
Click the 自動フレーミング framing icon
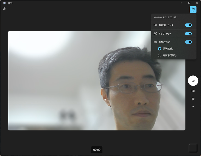(155, 25)
